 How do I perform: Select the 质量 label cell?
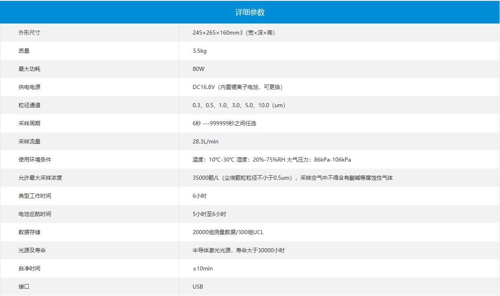[x=24, y=51]
